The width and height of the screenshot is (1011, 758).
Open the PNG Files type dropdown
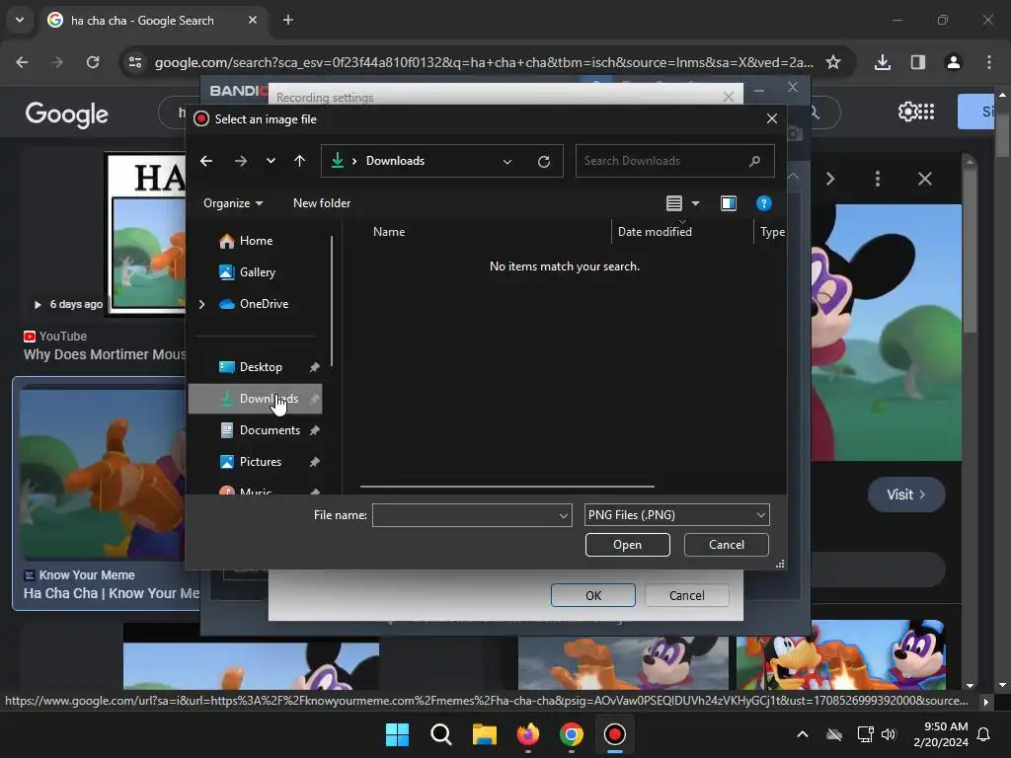676,515
